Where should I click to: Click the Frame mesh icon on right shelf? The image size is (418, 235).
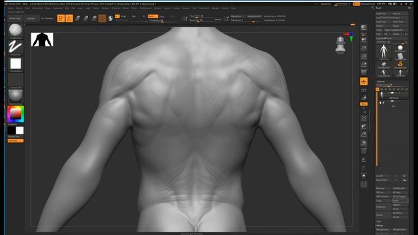pos(364,118)
